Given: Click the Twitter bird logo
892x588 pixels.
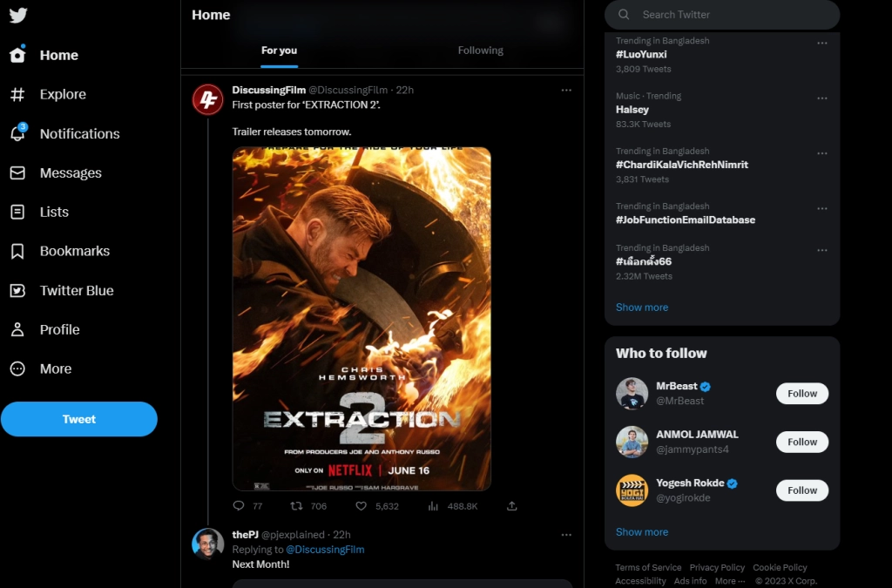Looking at the screenshot, I should (x=18, y=15).
